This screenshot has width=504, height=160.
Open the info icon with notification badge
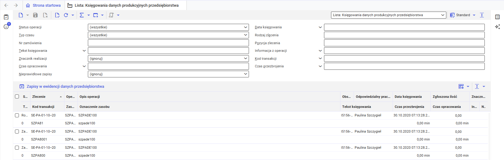coord(6,27)
